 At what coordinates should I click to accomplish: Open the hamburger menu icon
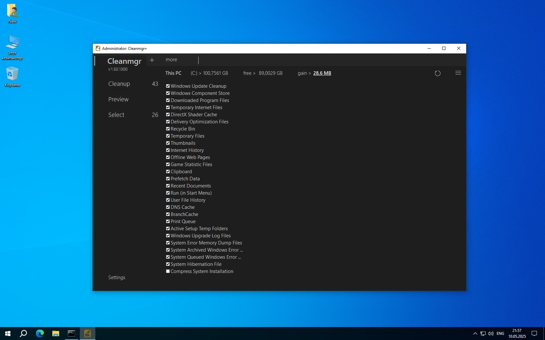458,73
